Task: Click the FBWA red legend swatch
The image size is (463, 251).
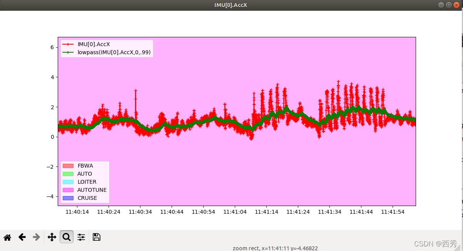Action: pyautogui.click(x=68, y=166)
